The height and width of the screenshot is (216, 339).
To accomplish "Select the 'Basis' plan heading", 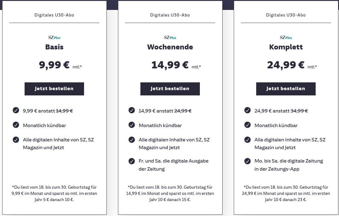I will pos(54,47).
